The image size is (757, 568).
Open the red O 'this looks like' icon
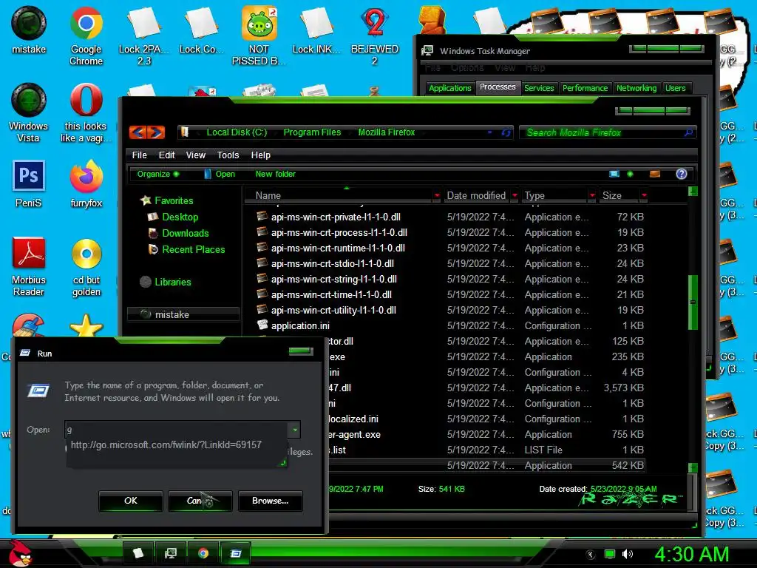[x=86, y=113]
